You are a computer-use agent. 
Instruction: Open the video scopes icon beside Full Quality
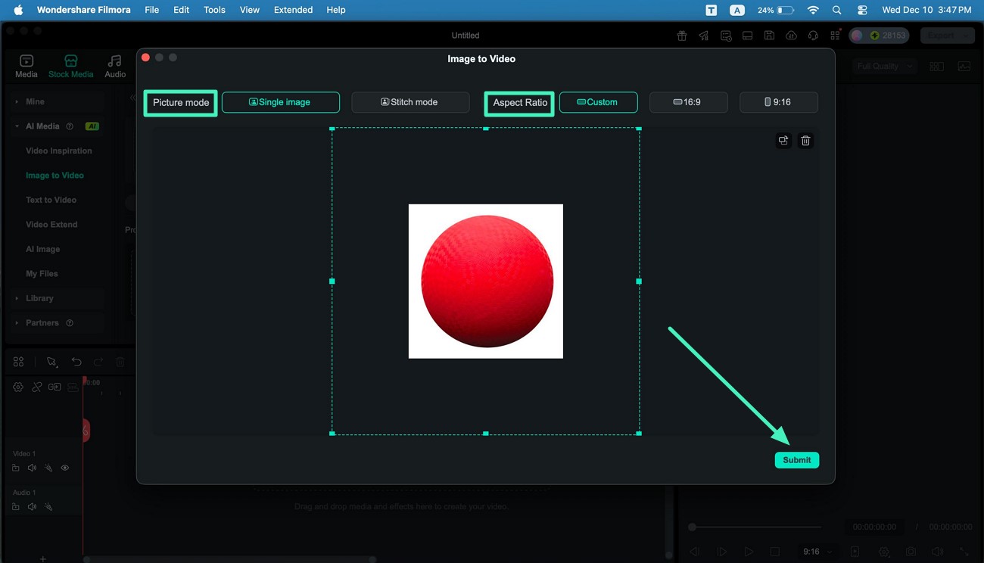[964, 67]
